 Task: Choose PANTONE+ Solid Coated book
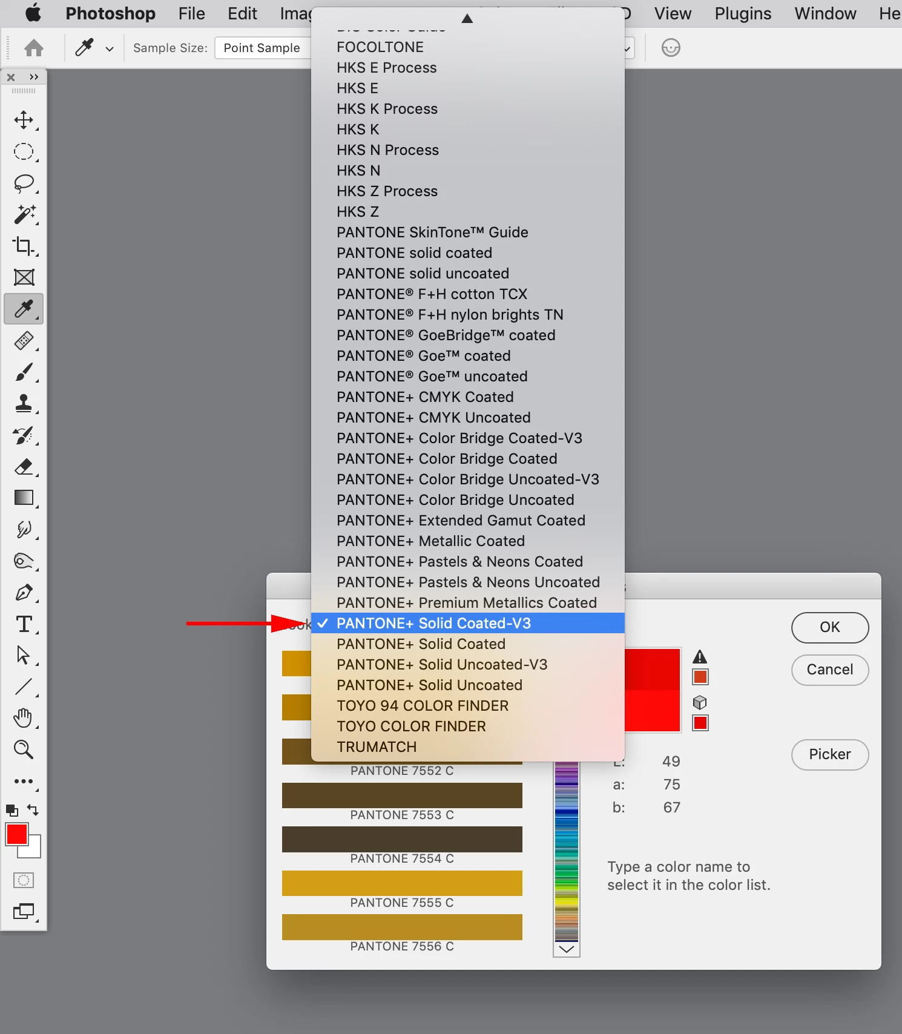pos(467,644)
